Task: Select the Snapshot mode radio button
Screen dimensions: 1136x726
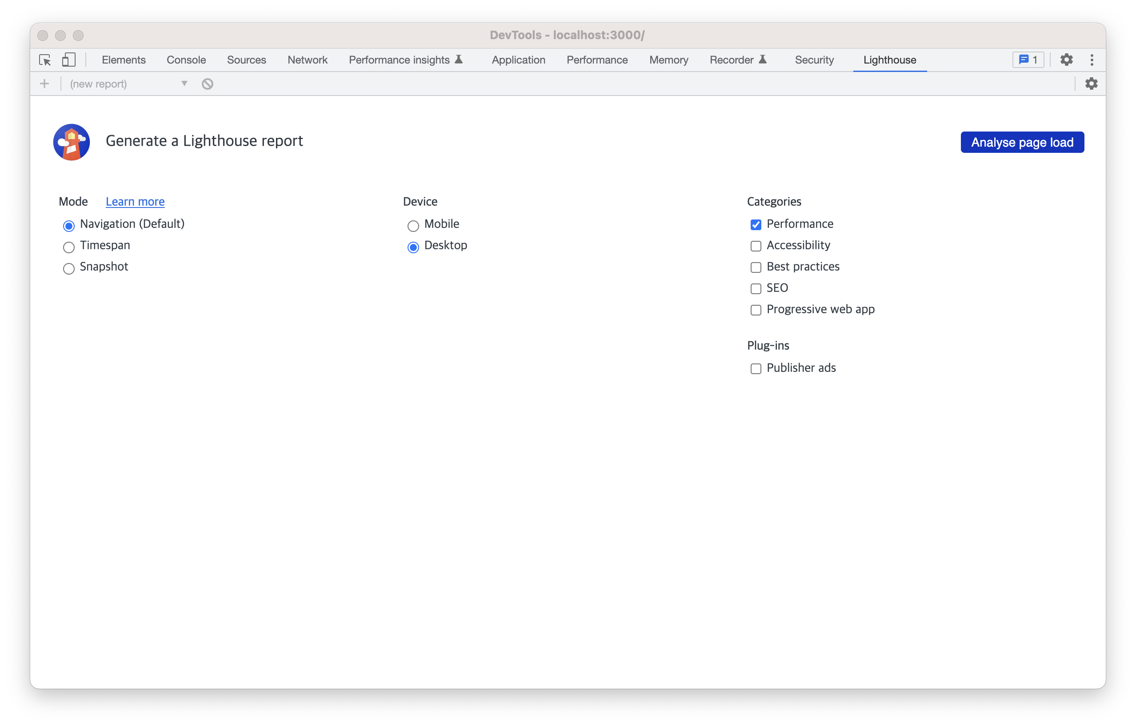Action: point(69,268)
